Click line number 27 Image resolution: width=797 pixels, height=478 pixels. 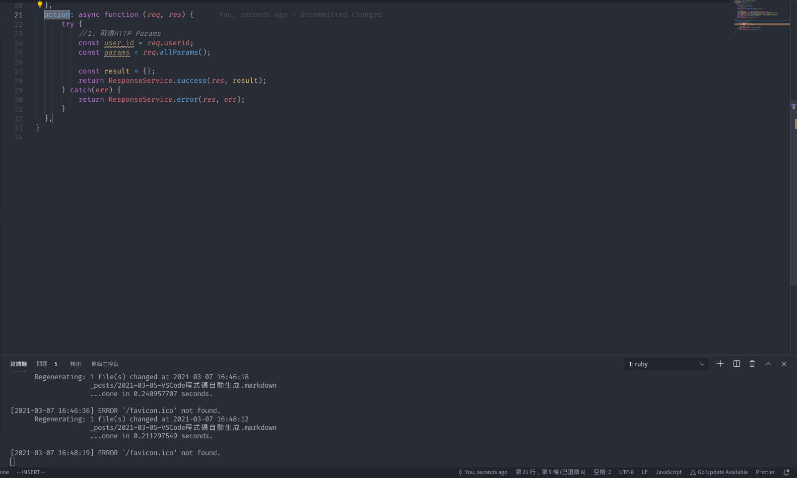[x=18, y=71]
